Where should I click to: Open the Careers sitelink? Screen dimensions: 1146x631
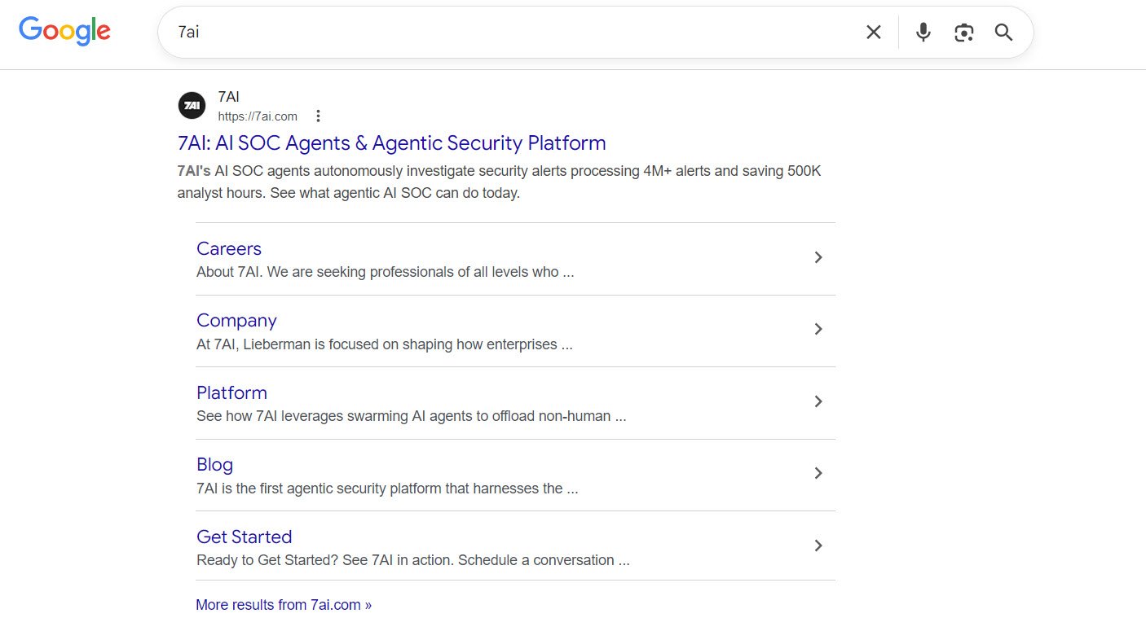[x=229, y=249]
